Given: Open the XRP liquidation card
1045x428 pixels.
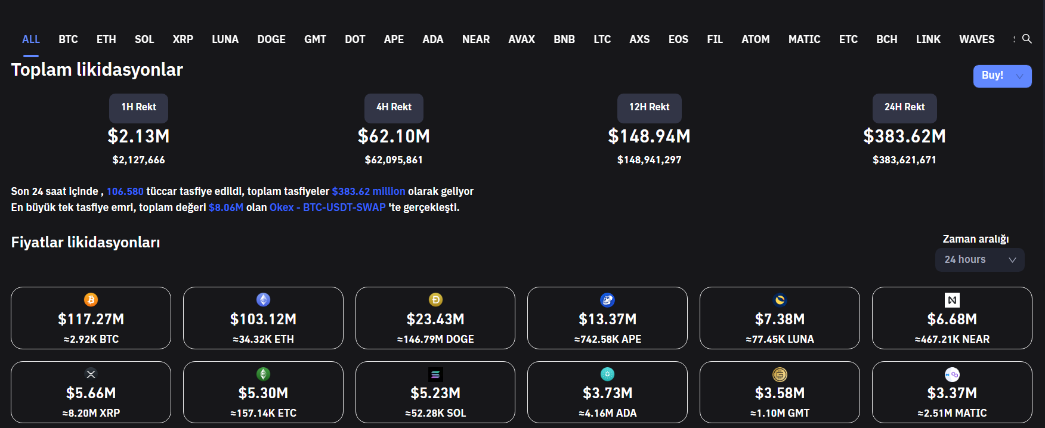Looking at the screenshot, I should point(91,392).
